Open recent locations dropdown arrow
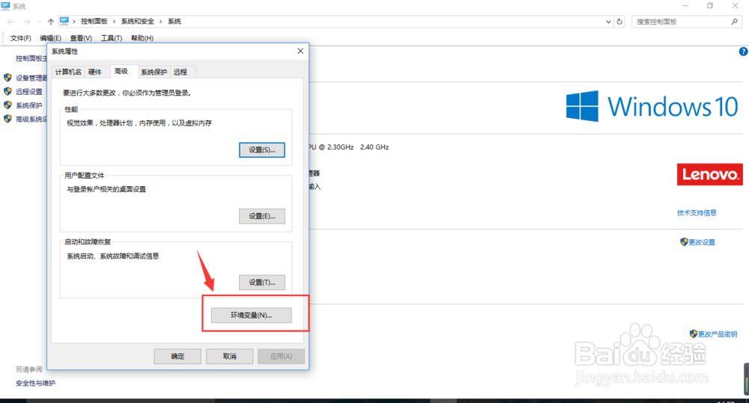The image size is (749, 403). click(40, 22)
